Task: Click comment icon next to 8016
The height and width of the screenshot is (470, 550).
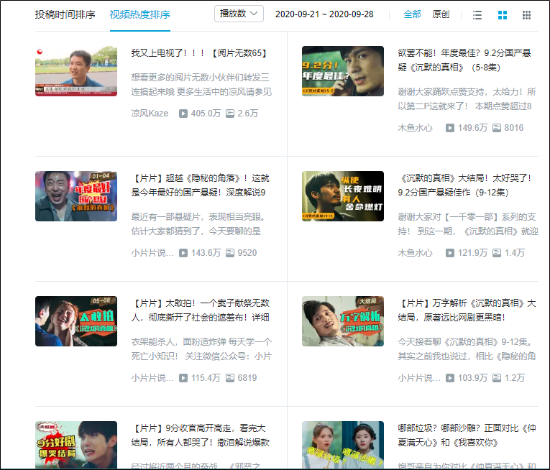Action: (x=497, y=128)
